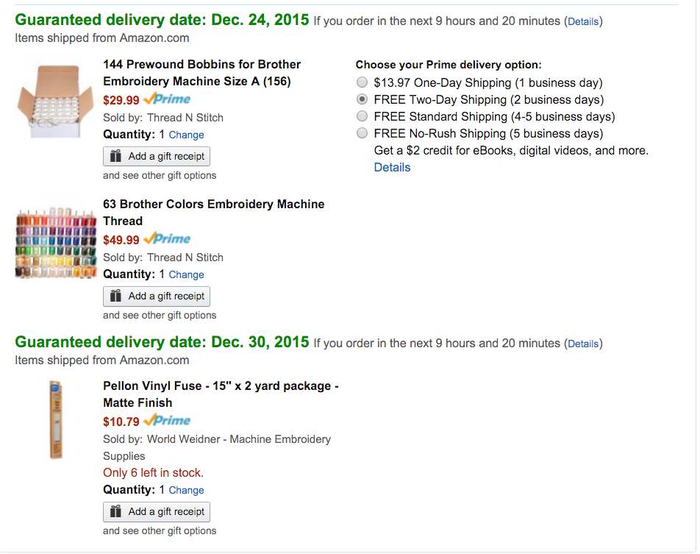The width and height of the screenshot is (700, 554).
Task: Add a gift receipt for Embroidery Thread
Action: pyautogui.click(x=157, y=296)
